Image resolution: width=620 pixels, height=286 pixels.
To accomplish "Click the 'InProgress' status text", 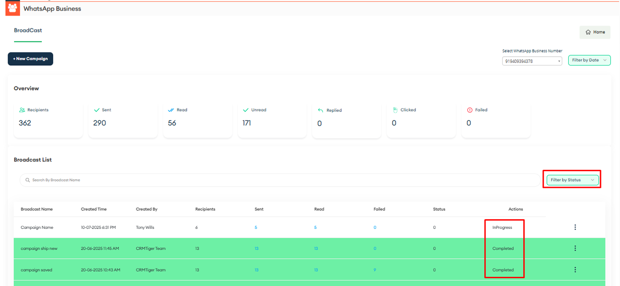I will tap(502, 227).
